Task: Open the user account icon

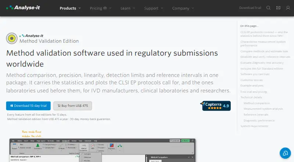Action: (x=288, y=8)
